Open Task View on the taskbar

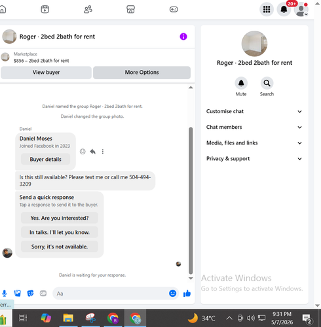pos(23,318)
